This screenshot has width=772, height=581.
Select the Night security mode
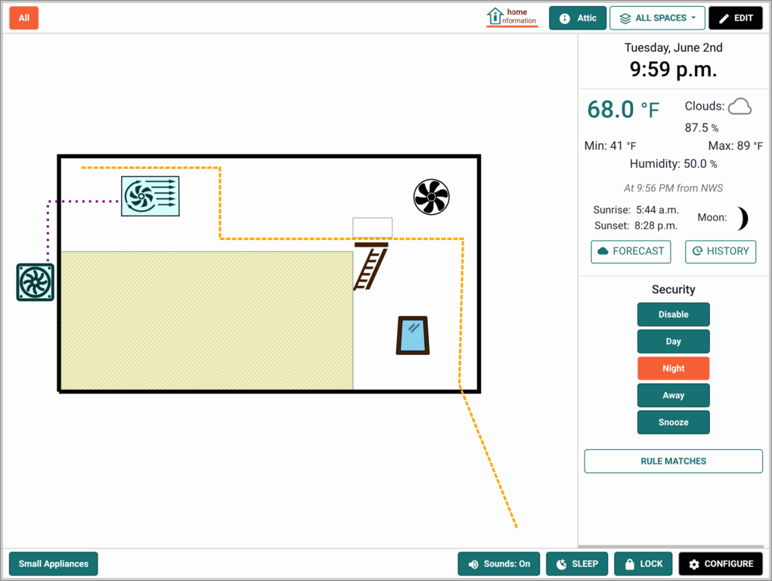pyautogui.click(x=673, y=368)
